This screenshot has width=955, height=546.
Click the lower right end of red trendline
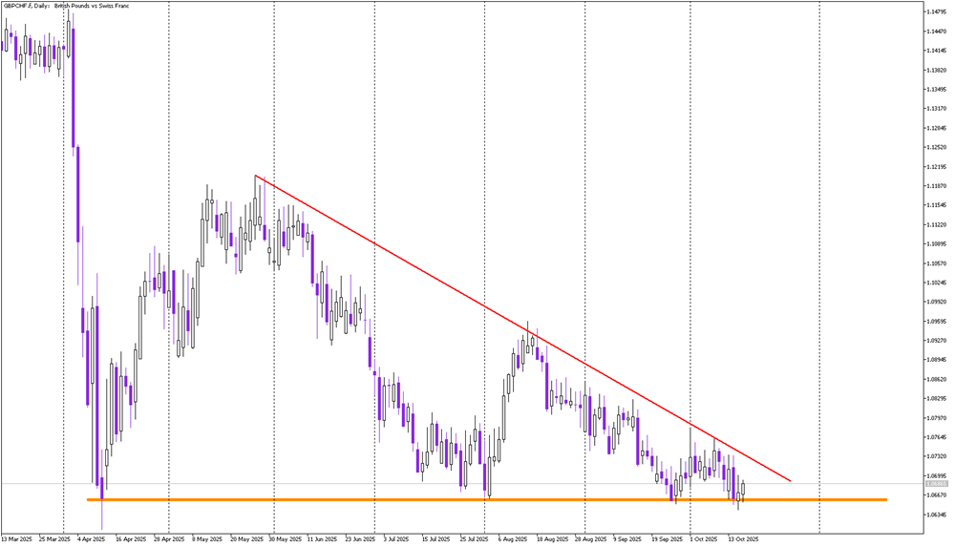(x=791, y=481)
